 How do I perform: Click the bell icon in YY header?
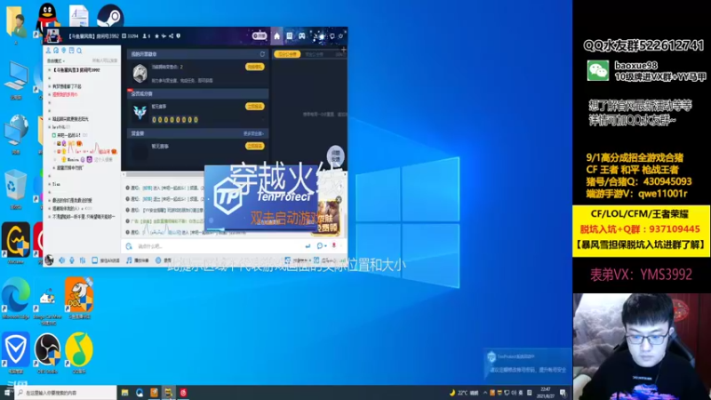tap(332, 36)
